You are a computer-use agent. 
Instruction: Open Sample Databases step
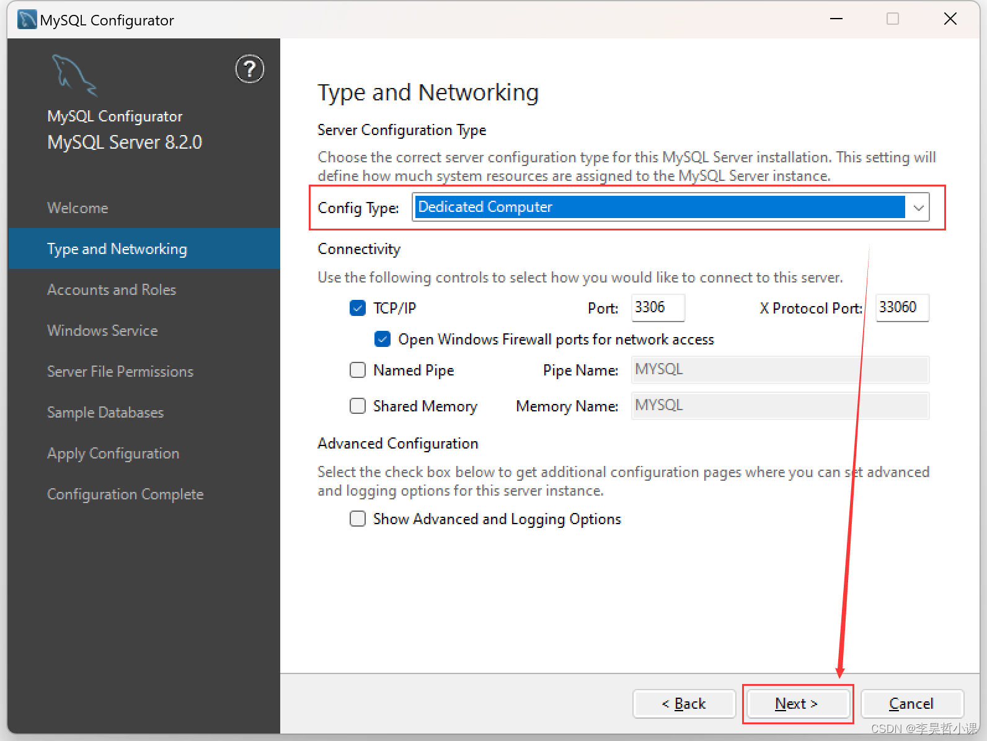click(x=105, y=413)
